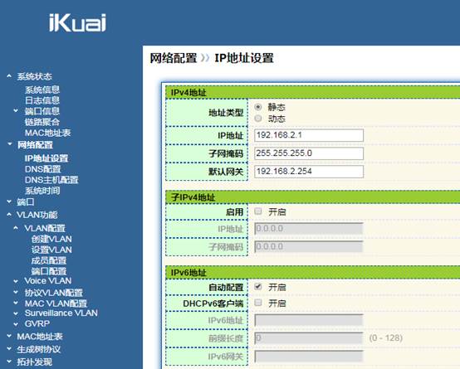Open 链路聚合 page
Viewport: 460px width, 369px height.
click(42, 122)
